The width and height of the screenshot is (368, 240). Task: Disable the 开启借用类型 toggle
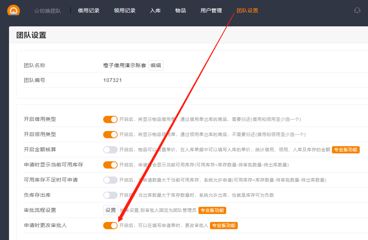(110, 119)
